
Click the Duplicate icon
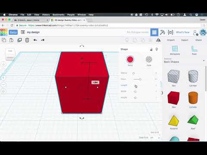19,40
